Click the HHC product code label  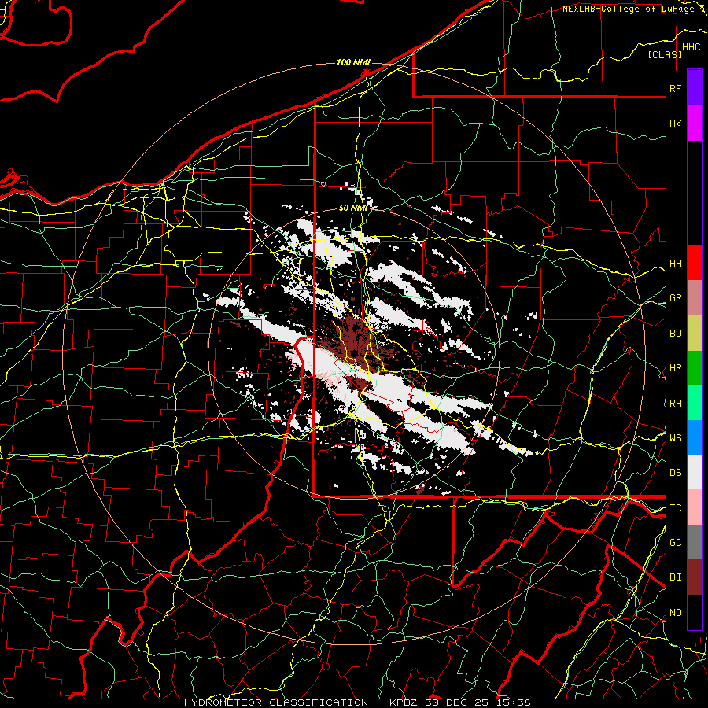tap(691, 47)
